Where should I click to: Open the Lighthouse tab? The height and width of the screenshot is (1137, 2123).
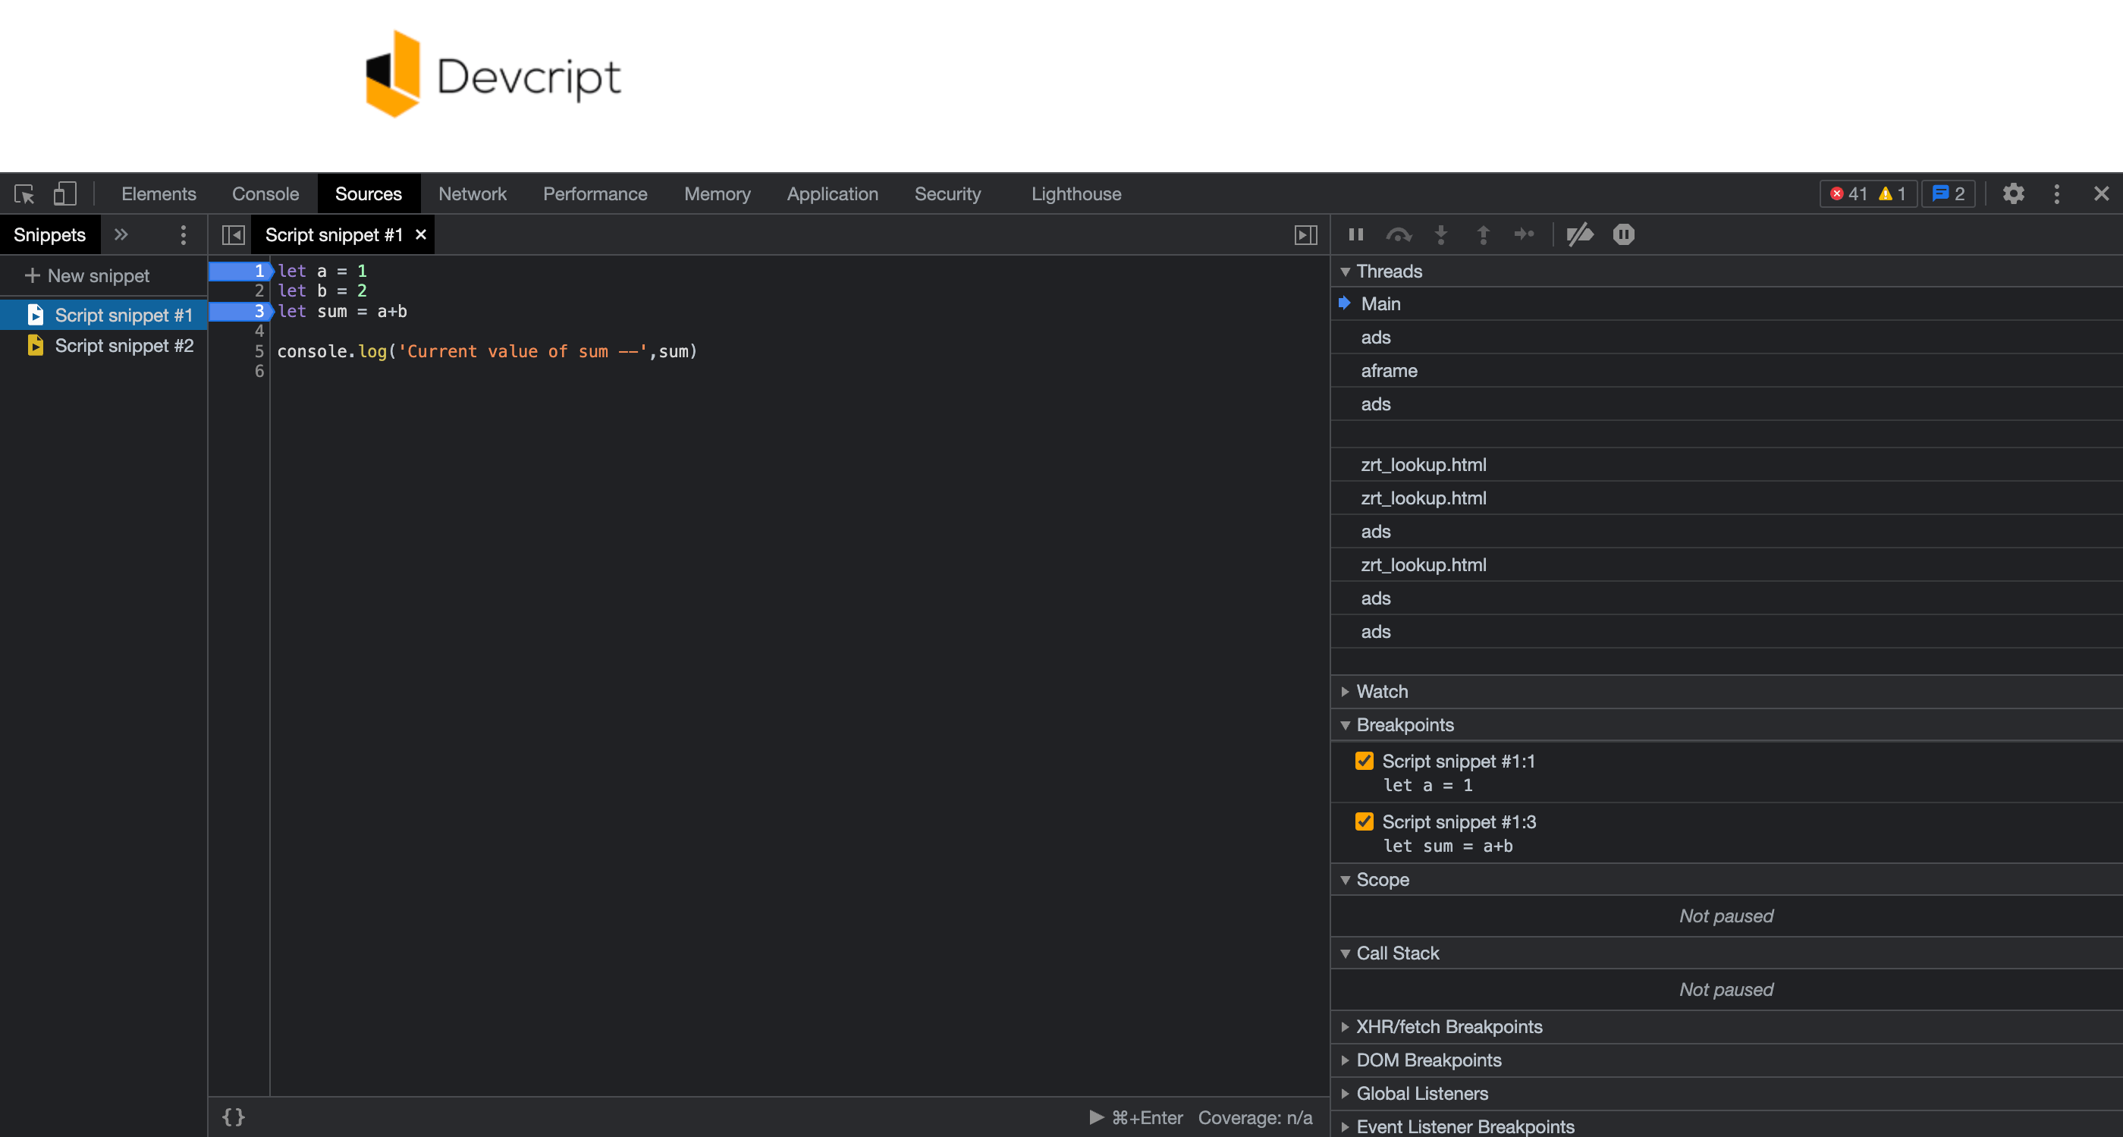[x=1076, y=193]
